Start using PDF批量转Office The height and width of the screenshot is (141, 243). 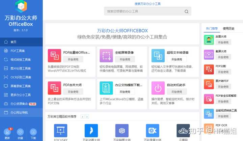tap(73, 59)
